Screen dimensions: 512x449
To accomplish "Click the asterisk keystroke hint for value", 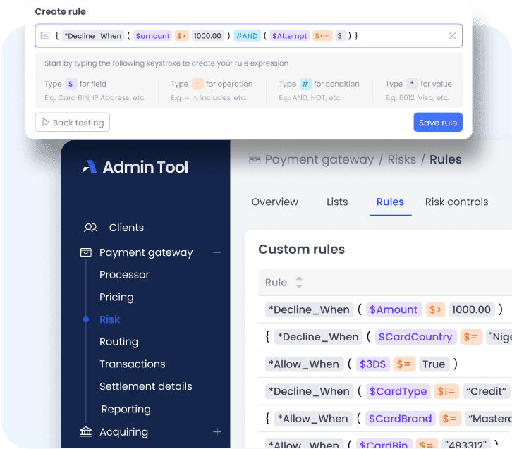I will [x=412, y=84].
